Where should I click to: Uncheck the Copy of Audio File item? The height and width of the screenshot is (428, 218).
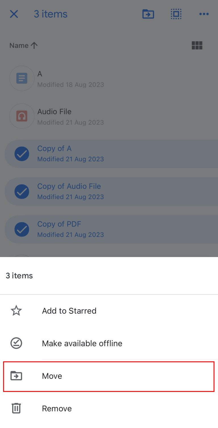tap(22, 191)
